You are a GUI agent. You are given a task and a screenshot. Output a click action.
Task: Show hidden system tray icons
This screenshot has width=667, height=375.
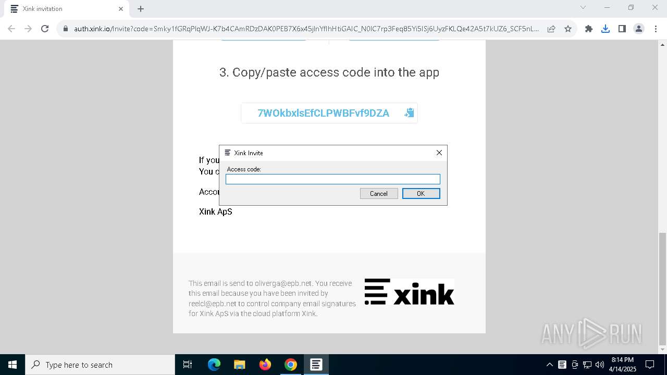(x=549, y=365)
